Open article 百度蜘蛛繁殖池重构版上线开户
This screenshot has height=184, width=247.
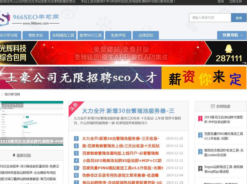(121, 153)
